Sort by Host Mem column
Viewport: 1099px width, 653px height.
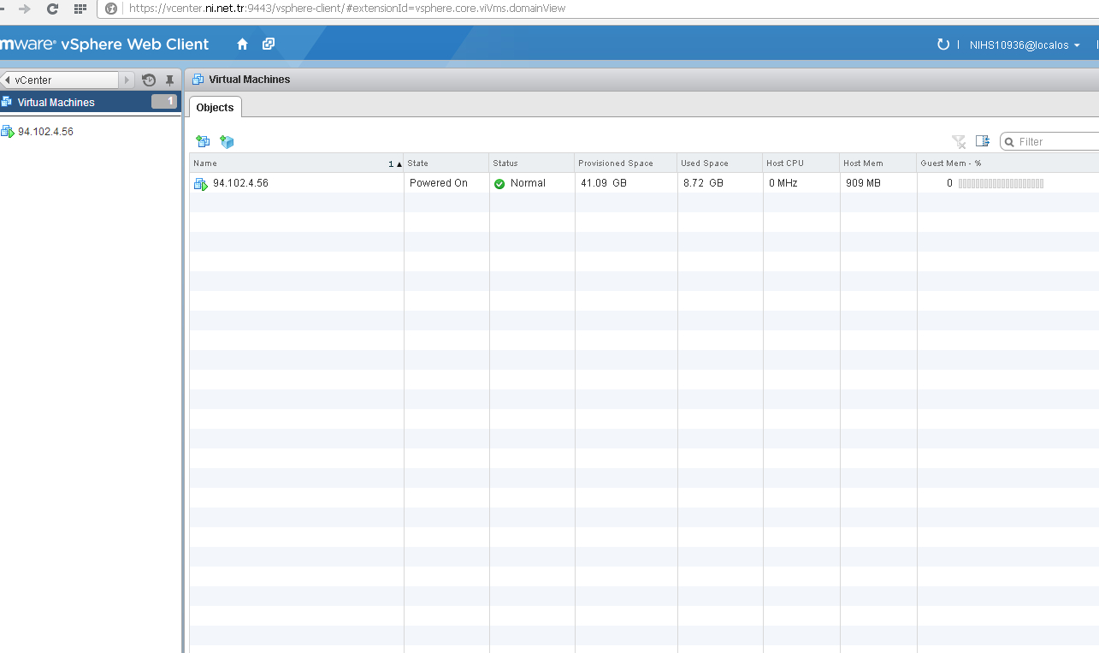click(x=878, y=163)
